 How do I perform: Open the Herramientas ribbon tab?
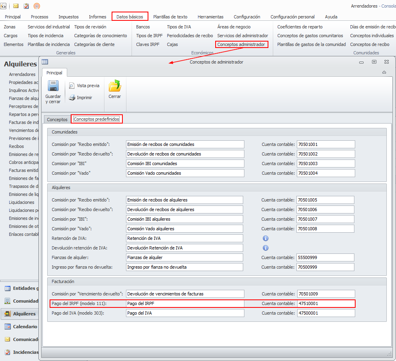coord(210,17)
